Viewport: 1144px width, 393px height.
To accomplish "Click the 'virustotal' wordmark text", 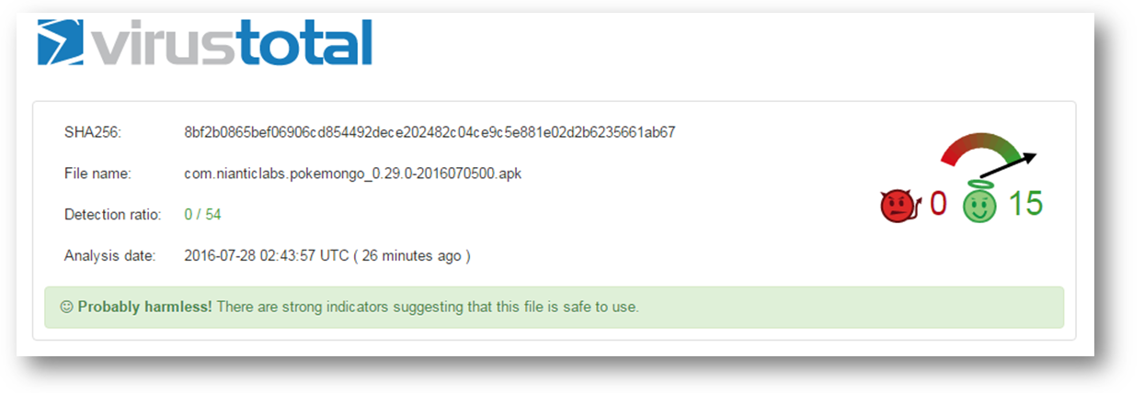I will (232, 41).
